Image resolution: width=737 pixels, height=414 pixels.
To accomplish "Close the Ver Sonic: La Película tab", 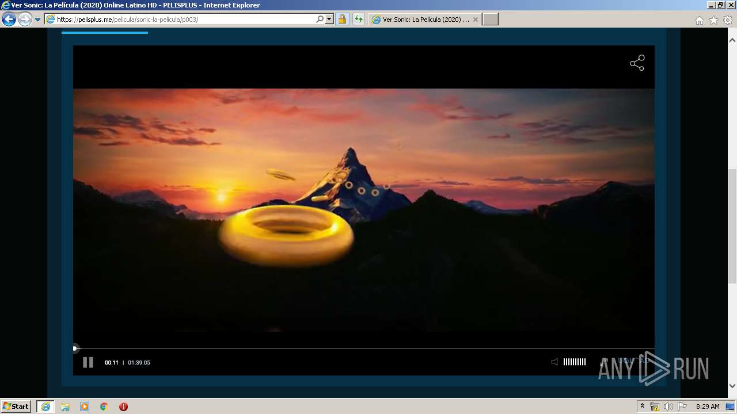I will [475, 20].
